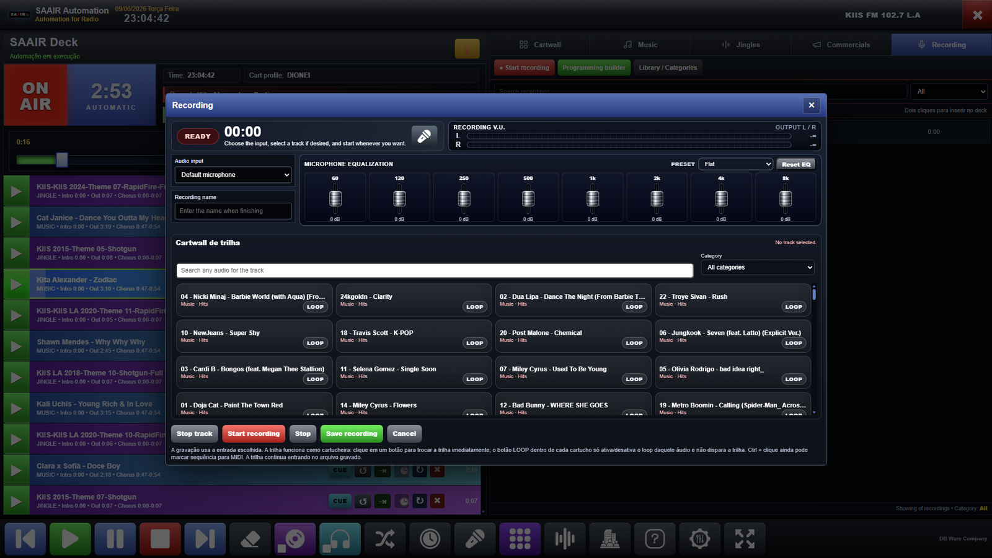Open the clock scheduler icon in bottom toolbar
992x558 pixels.
pos(430,539)
